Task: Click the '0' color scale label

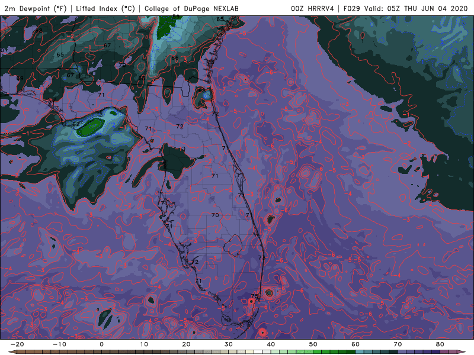Action: click(101, 344)
